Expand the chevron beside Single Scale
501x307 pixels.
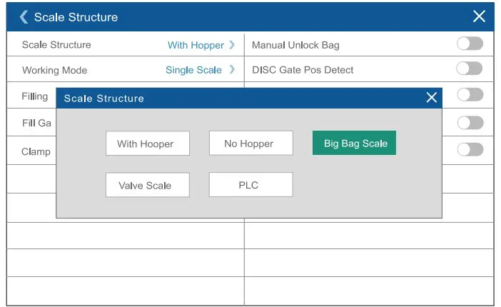[232, 70]
